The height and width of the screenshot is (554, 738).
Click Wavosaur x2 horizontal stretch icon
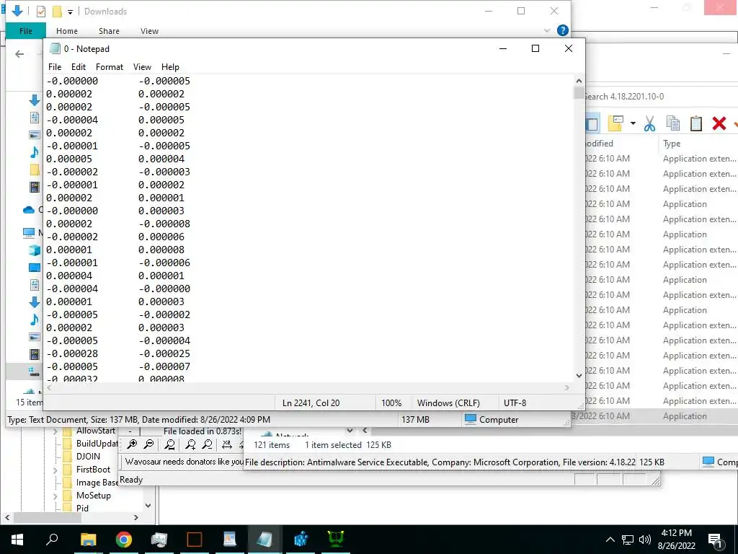point(227,444)
